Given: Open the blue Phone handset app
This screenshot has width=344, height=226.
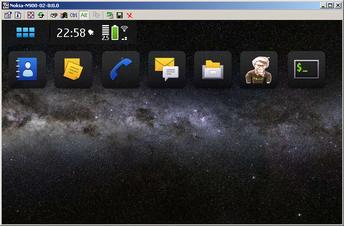Looking at the screenshot, I should tap(121, 69).
